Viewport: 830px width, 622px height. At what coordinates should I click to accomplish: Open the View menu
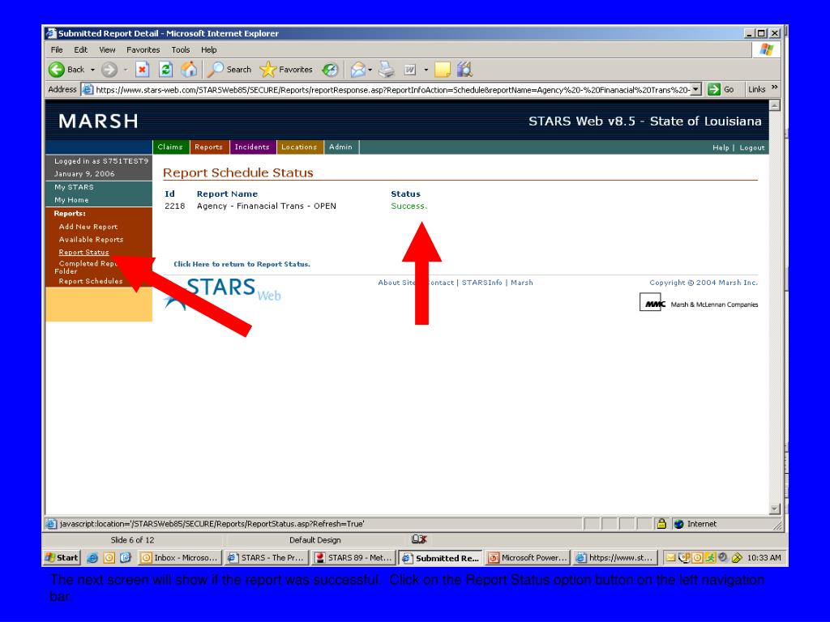[107, 49]
